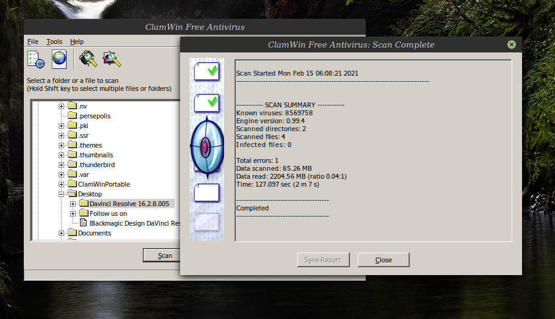555x319 pixels.
Task: Click the Completed status line
Action: [x=252, y=208]
